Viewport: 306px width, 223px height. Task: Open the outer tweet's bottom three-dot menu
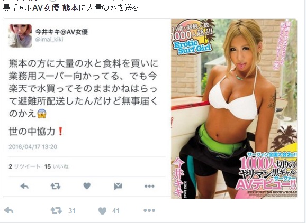pyautogui.click(x=149, y=210)
